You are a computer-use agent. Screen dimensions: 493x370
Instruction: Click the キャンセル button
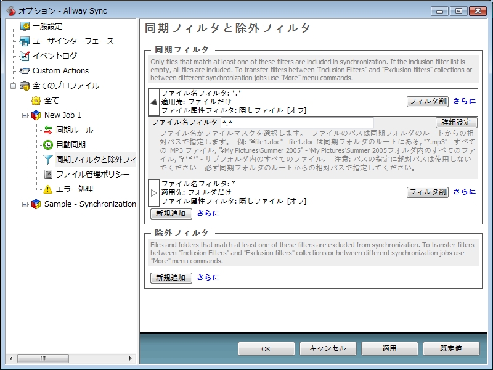328,349
